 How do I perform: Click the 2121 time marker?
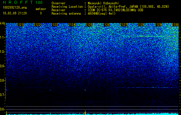(x=20, y=25)
